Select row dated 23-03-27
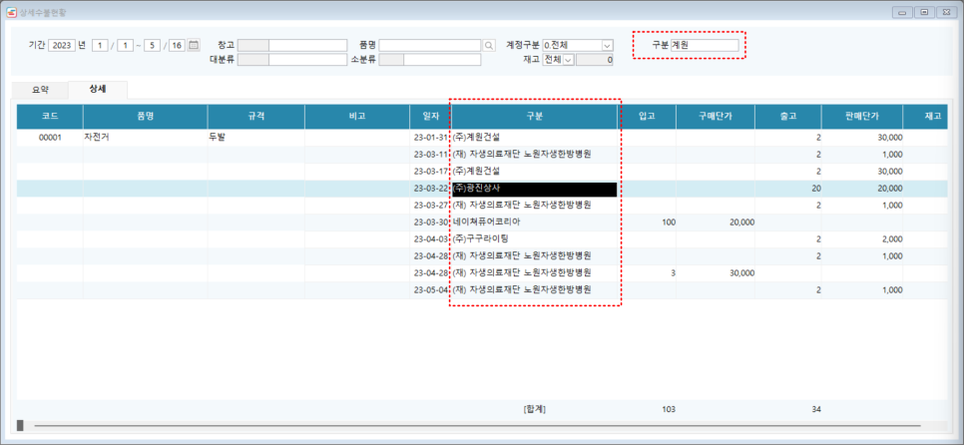964x445 pixels. click(482, 206)
